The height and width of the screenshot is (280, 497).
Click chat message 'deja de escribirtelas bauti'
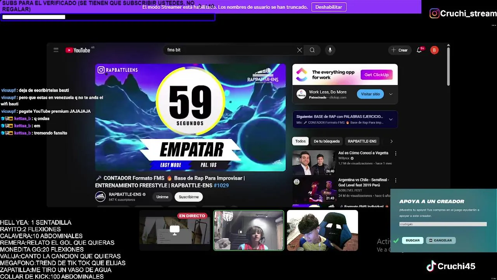(x=44, y=90)
